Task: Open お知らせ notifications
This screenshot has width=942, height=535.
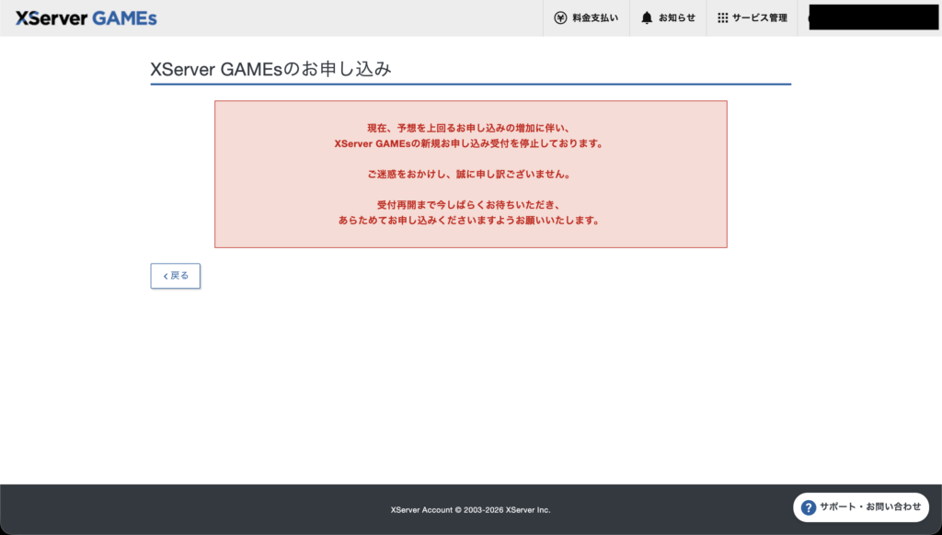Action: pos(668,18)
